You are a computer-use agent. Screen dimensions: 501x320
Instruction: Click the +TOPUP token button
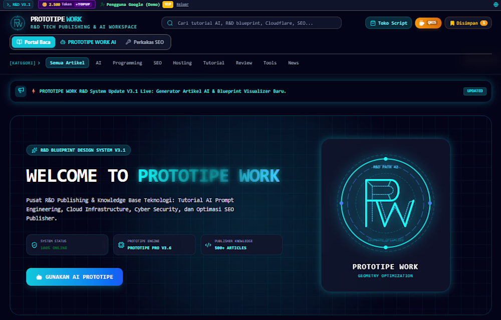83,5
